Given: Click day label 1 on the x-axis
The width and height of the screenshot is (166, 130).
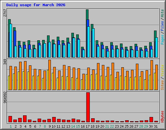Looking at the screenshot, I should (11, 126).
